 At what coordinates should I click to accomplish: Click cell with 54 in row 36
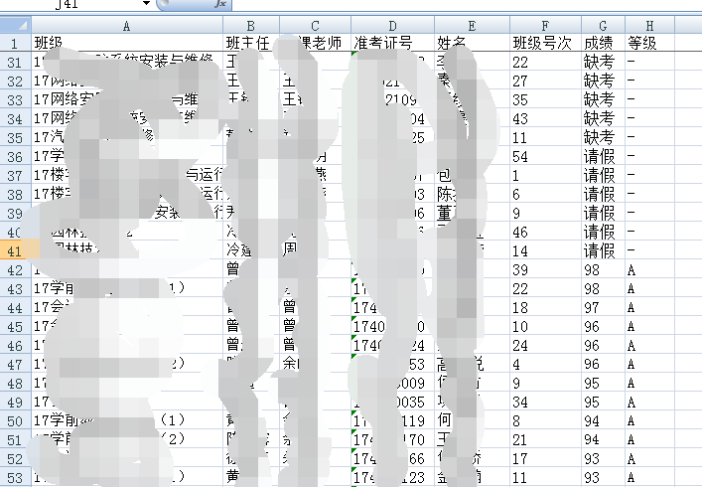click(x=546, y=156)
